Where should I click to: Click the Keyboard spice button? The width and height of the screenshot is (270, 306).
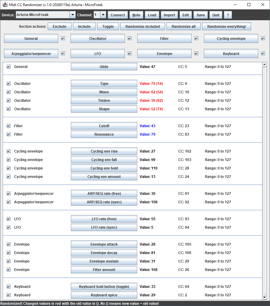(104, 295)
